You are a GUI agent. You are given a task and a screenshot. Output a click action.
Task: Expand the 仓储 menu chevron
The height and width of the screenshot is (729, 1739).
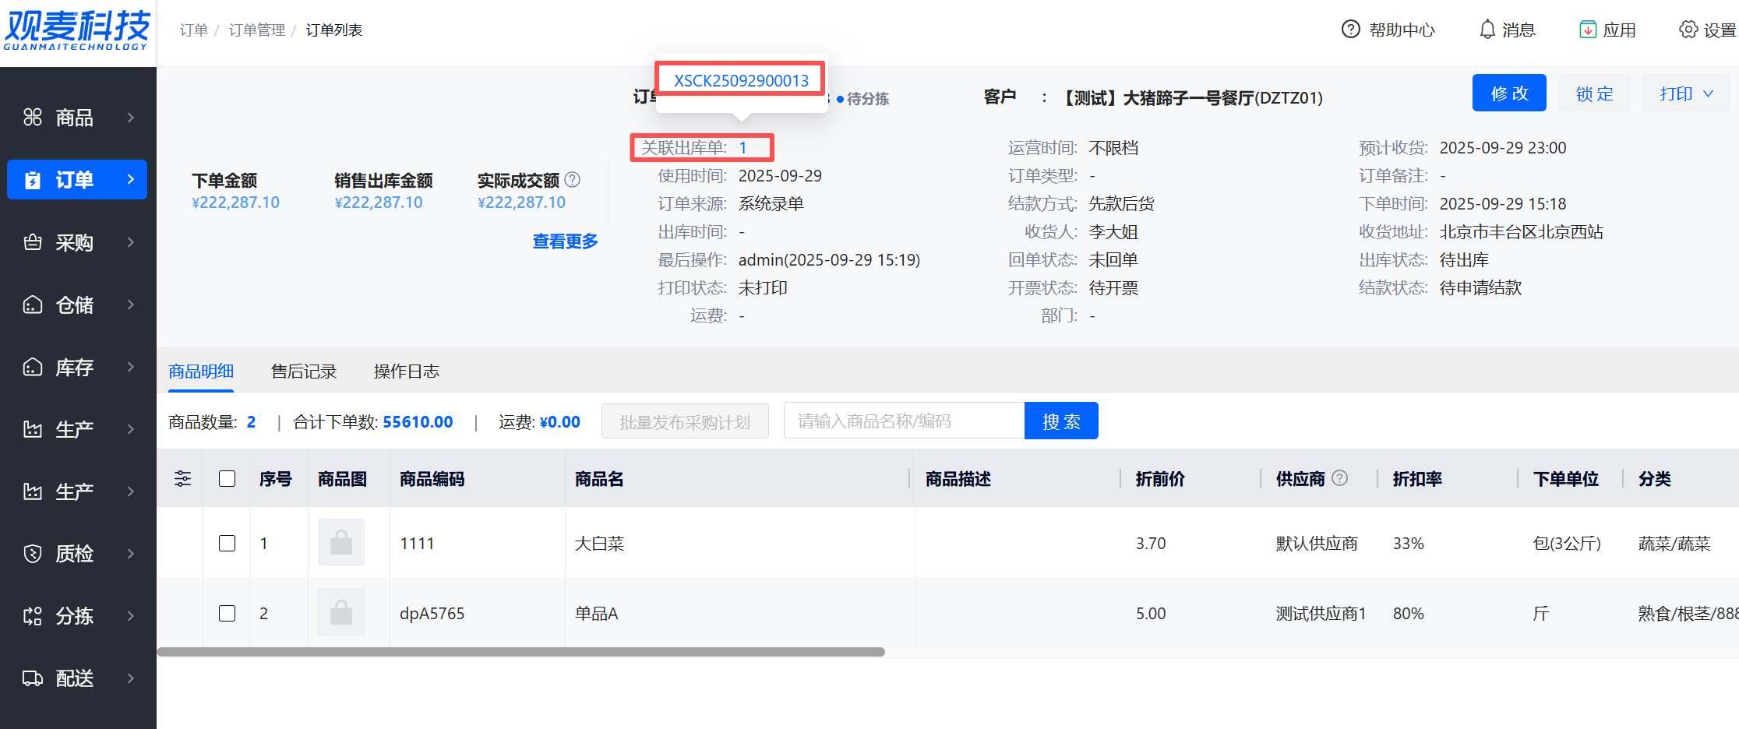coord(131,305)
